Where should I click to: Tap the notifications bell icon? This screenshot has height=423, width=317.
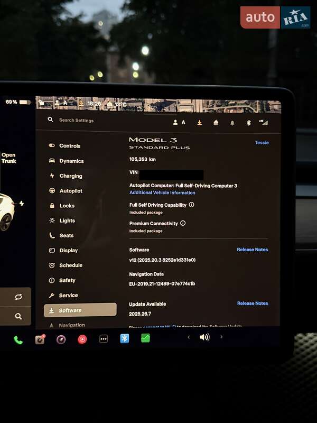pyautogui.click(x=232, y=123)
